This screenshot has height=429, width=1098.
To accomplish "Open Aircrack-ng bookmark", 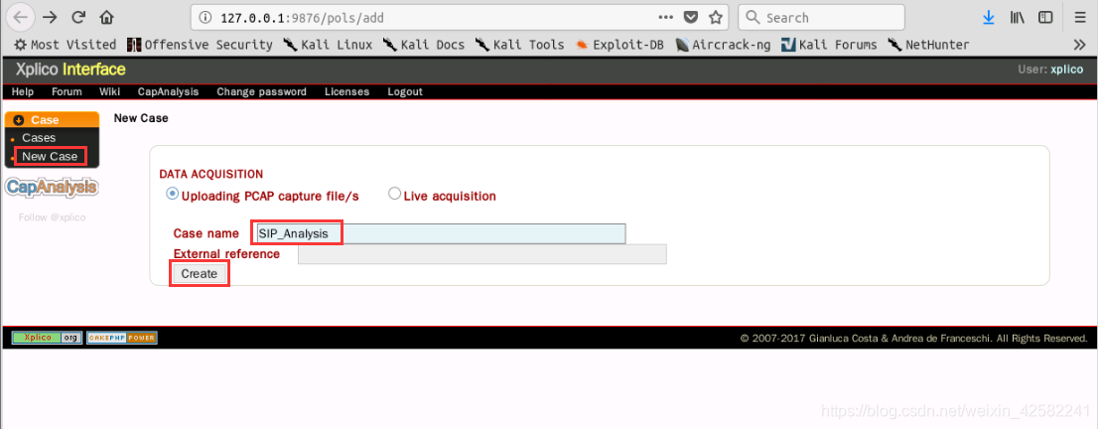I will tap(724, 45).
